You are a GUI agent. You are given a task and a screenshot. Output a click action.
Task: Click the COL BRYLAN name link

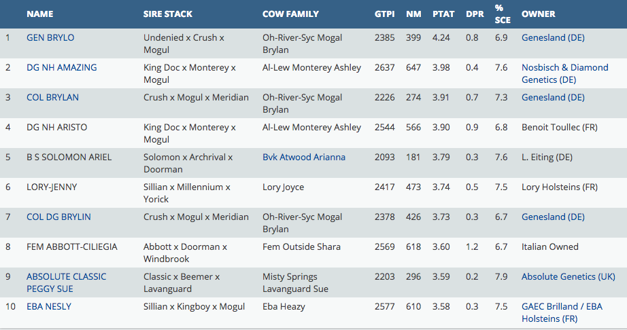pyautogui.click(x=52, y=98)
